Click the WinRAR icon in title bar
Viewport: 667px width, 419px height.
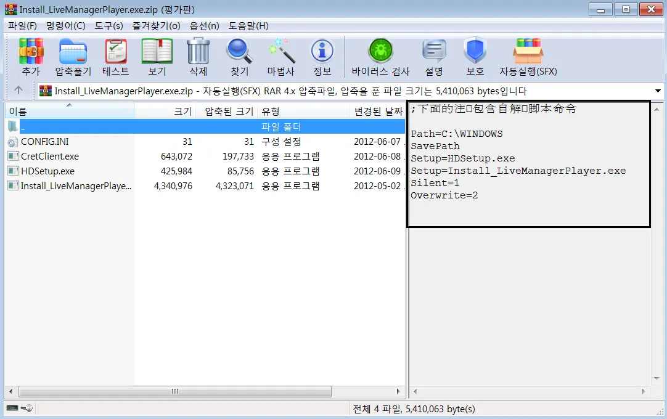pyautogui.click(x=10, y=9)
